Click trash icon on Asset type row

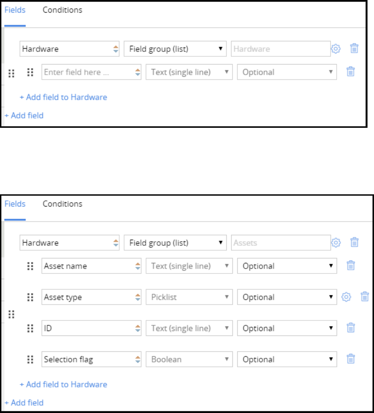click(365, 297)
